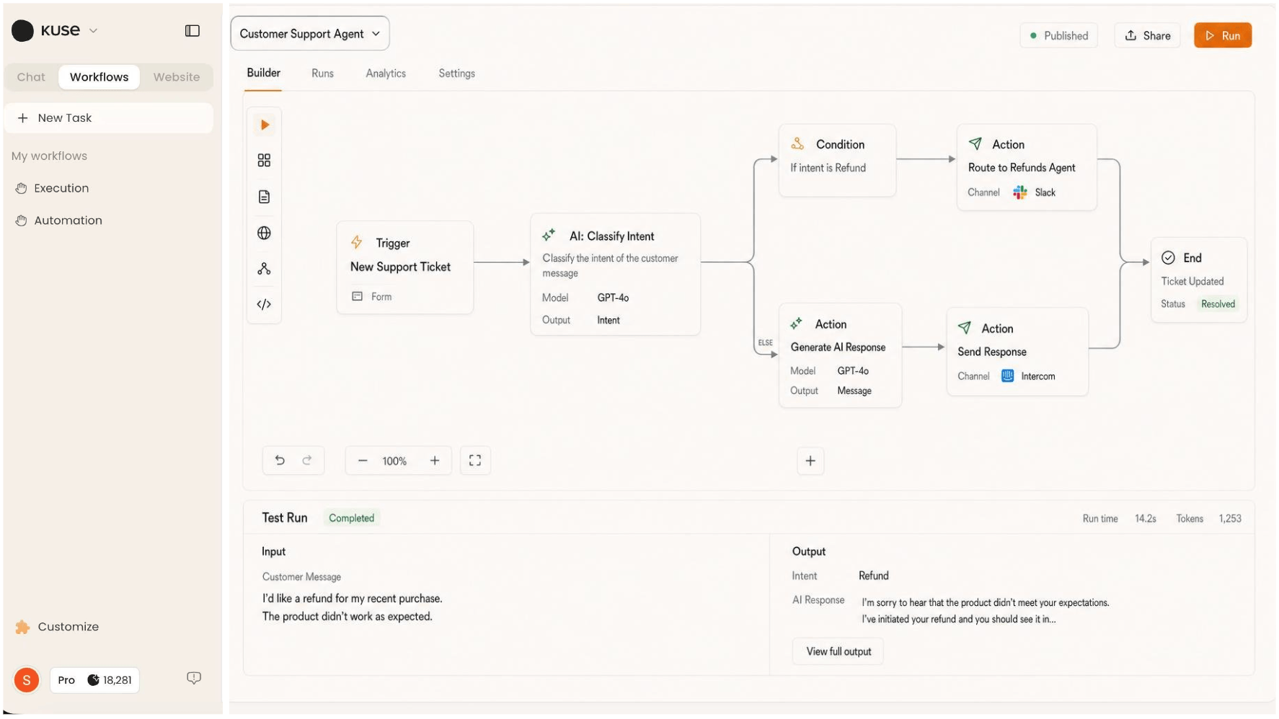The height and width of the screenshot is (719, 1279).
Task: Select the document icon in canvas toolbar
Action: (x=264, y=197)
